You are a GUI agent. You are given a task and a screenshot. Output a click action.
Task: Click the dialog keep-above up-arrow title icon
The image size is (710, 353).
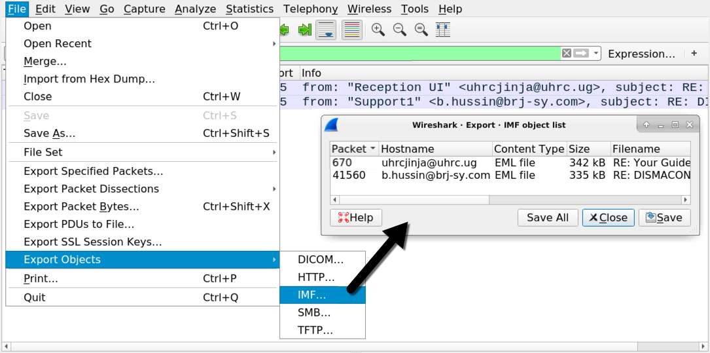(x=647, y=124)
